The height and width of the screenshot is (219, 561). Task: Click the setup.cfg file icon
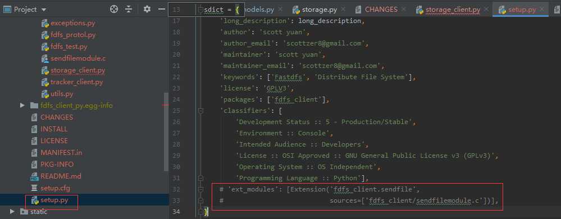point(34,188)
